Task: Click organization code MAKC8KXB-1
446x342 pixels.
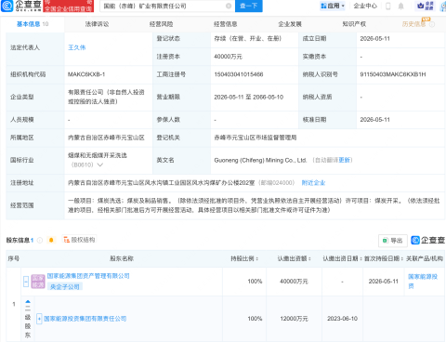Action: point(86,74)
